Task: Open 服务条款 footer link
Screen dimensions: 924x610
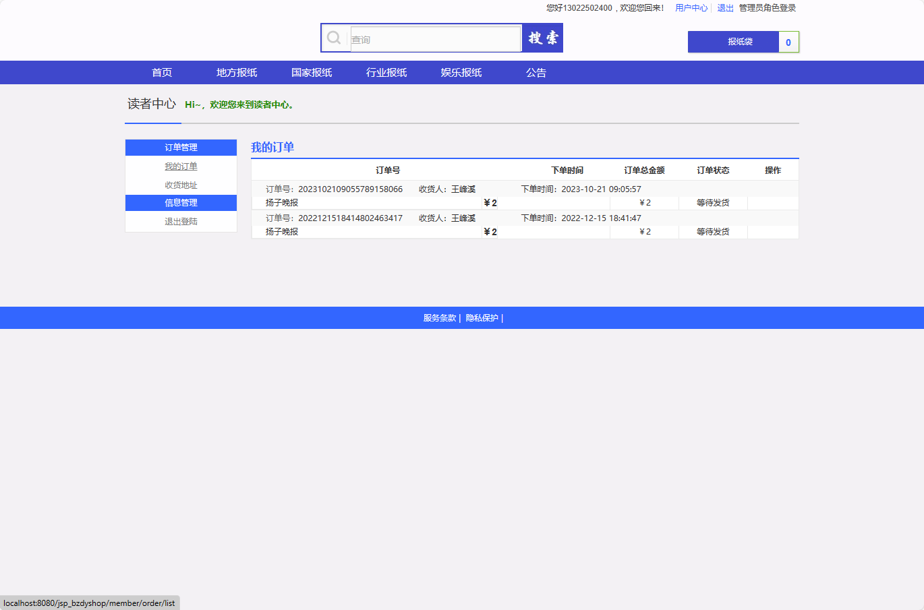Action: (x=440, y=318)
